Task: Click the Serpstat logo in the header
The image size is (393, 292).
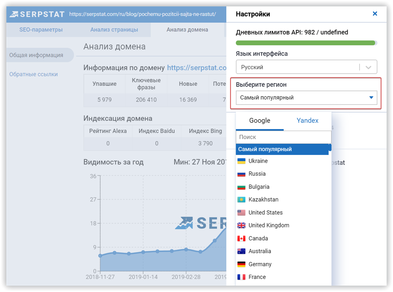Action: point(37,14)
